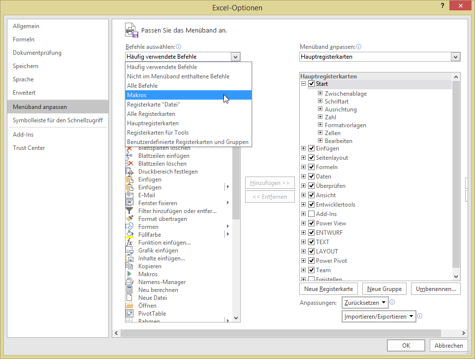
Task: Click the Öffnen folder icon
Action: [129, 306]
